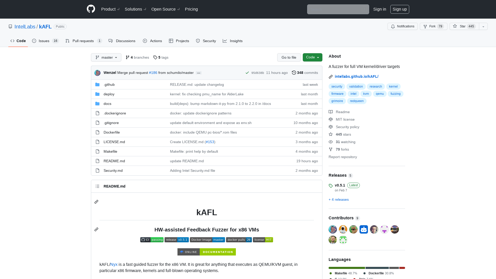Image resolution: width=496 pixels, height=279 pixels.
Task: Click the bell Notifications icon
Action: 393,26
